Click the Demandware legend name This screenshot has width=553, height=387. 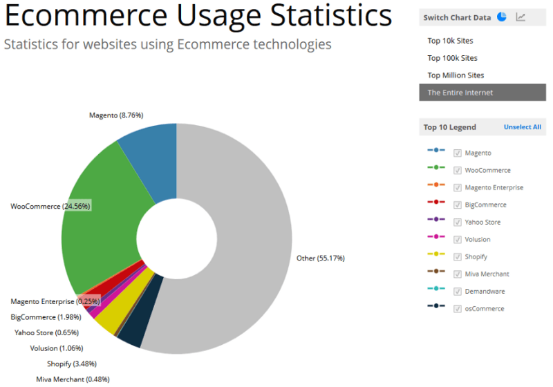click(485, 291)
